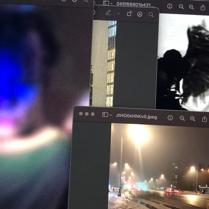Viewport: 209px width, 209px height.
Task: Minimize the JtHO0sHhKx0.jpeg window
Action: click(87, 114)
